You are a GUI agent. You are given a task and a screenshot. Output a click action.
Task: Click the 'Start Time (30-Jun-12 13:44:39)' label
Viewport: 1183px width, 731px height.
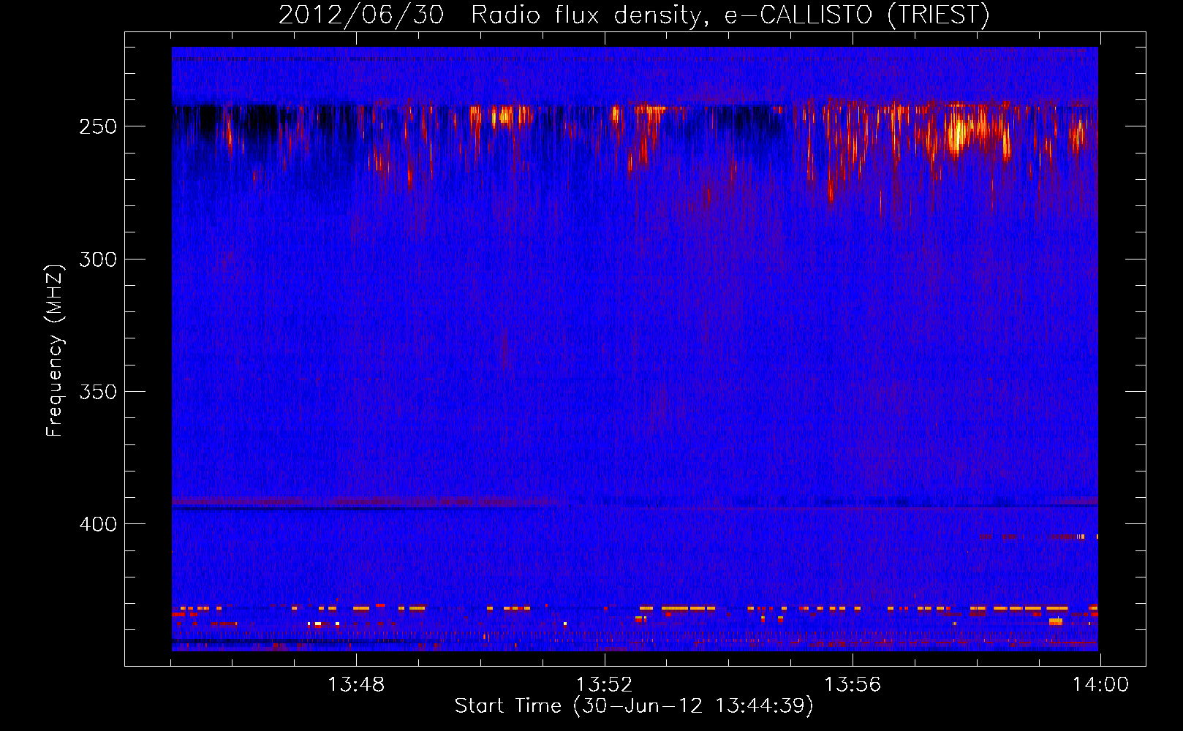pyautogui.click(x=634, y=706)
